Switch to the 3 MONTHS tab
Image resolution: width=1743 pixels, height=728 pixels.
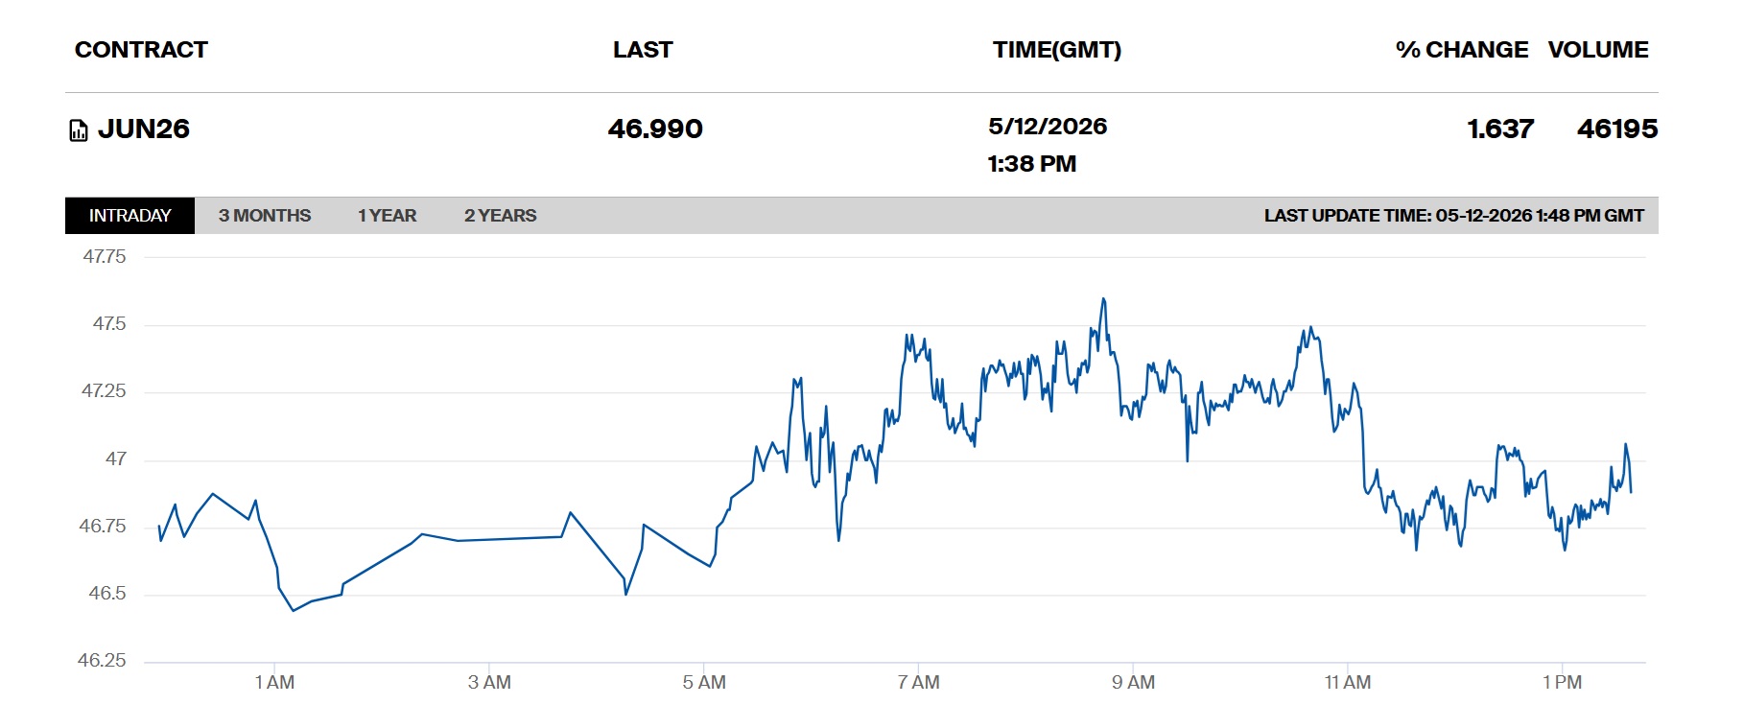pos(265,216)
